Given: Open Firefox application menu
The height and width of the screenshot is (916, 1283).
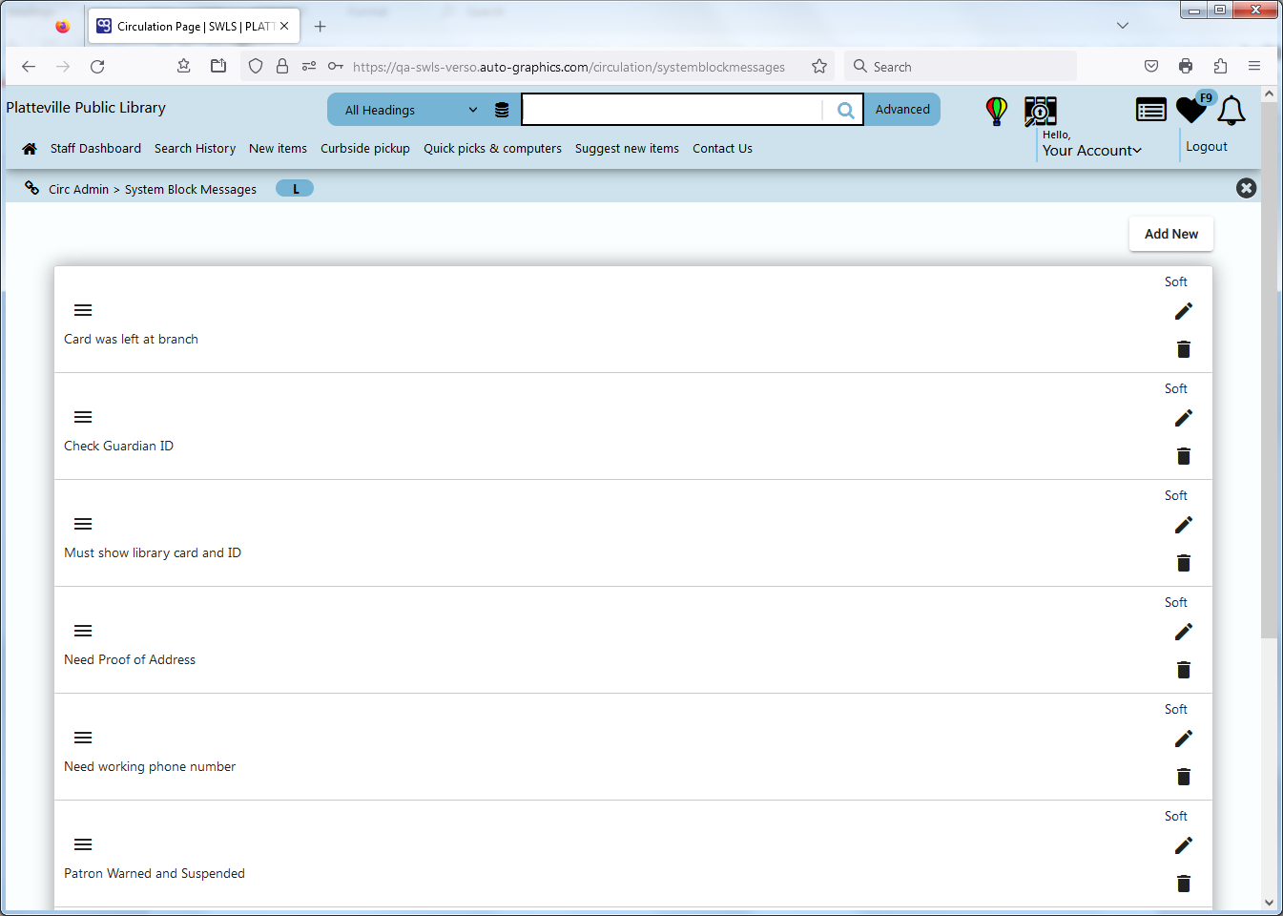Looking at the screenshot, I should (x=1254, y=66).
